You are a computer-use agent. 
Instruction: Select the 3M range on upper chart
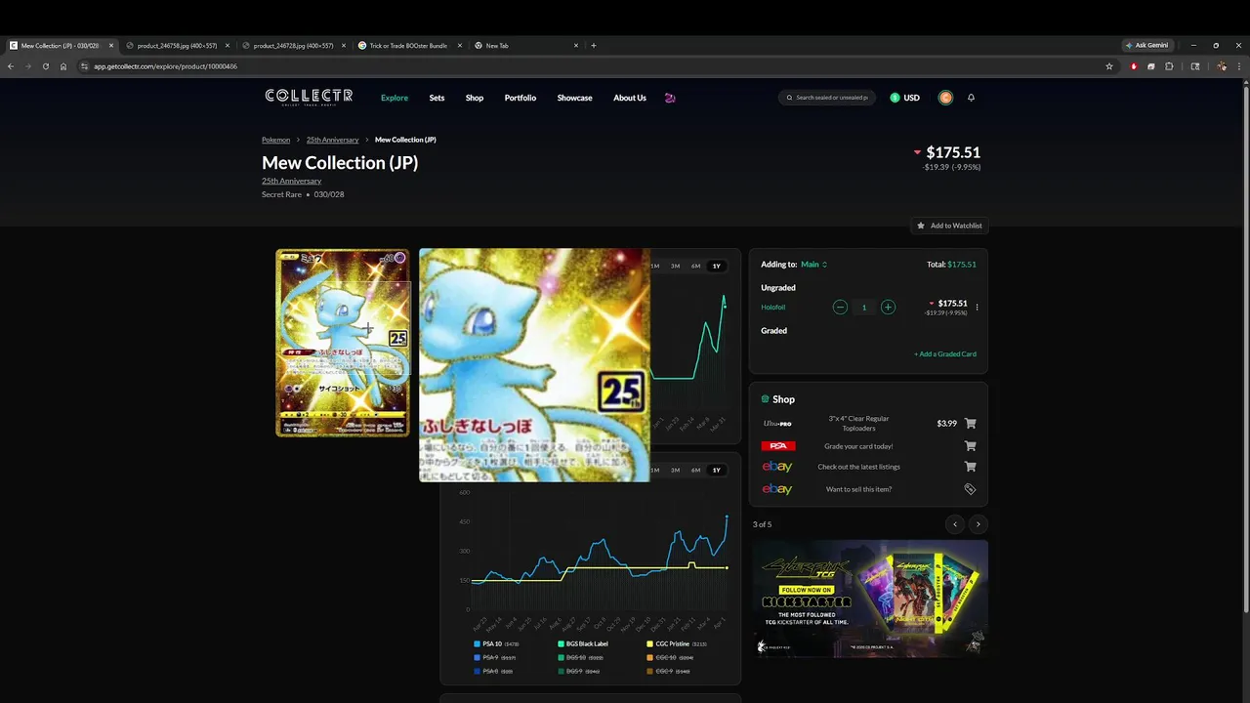click(x=675, y=266)
